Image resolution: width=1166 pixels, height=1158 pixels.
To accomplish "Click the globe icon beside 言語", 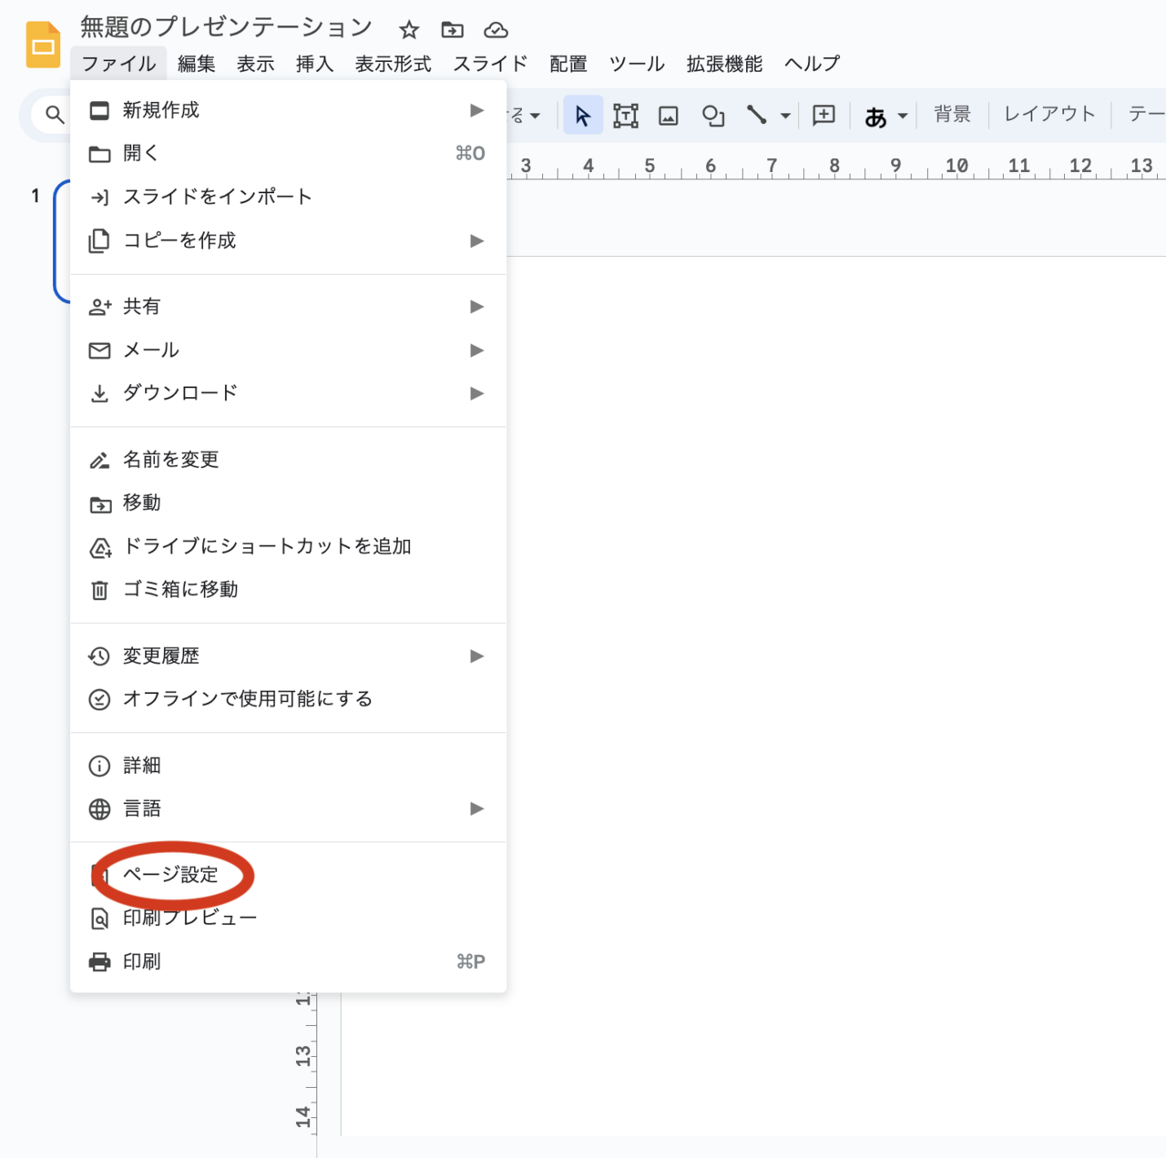I will click(99, 809).
